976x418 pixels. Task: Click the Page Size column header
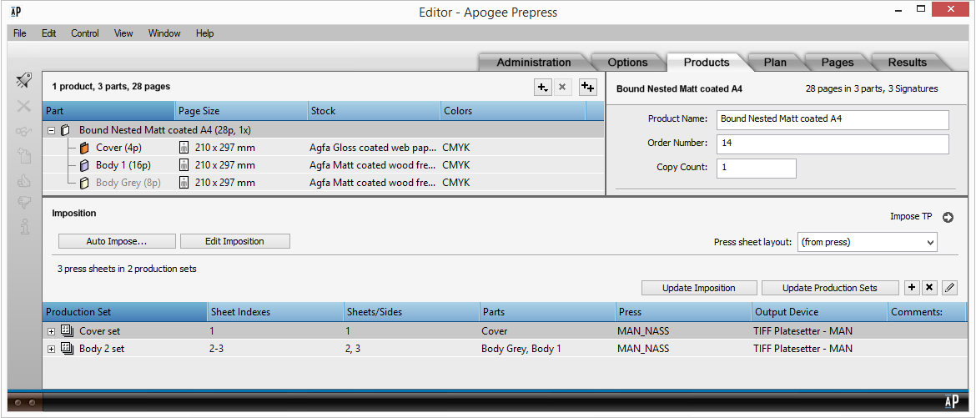pos(242,111)
